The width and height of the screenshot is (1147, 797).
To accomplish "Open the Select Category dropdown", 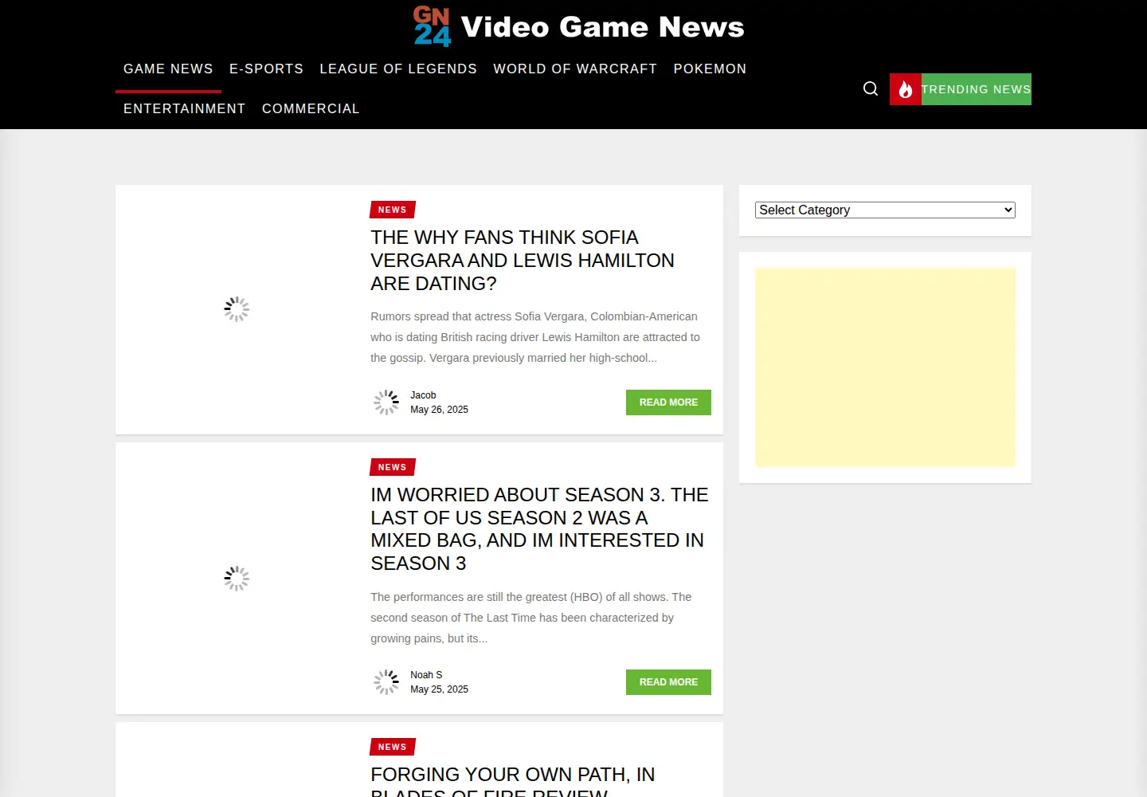I will (885, 210).
